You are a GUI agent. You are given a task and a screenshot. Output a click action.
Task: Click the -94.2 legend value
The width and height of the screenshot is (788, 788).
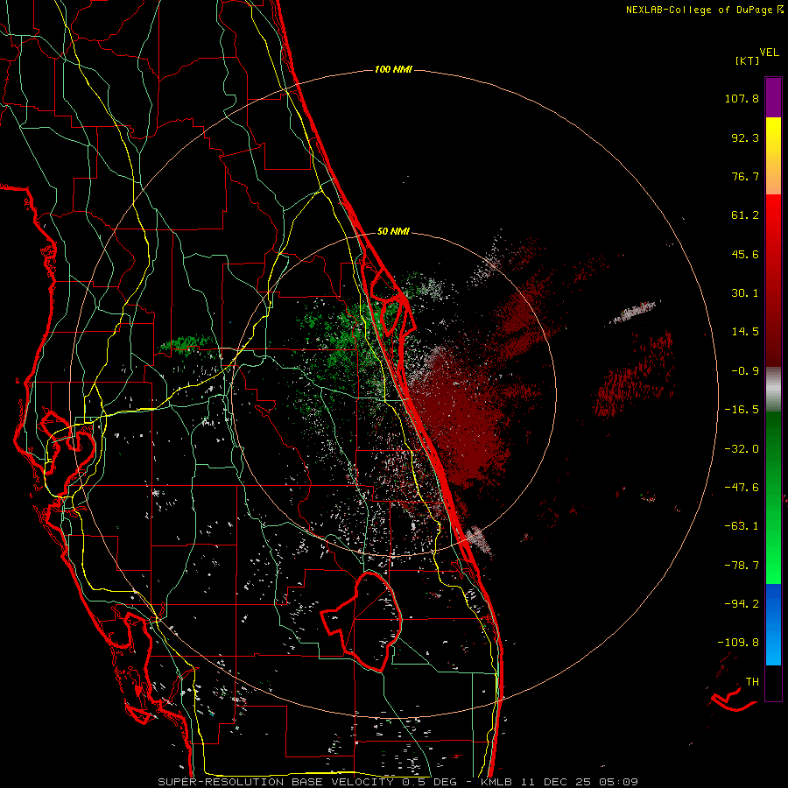click(742, 603)
